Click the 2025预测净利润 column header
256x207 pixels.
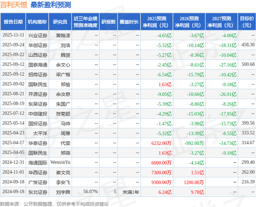coord(157,22)
